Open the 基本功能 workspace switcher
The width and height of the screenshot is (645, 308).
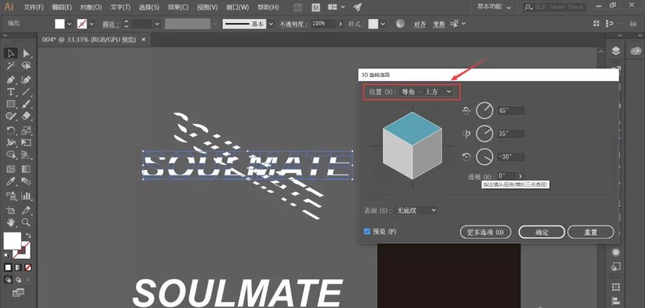tap(494, 7)
